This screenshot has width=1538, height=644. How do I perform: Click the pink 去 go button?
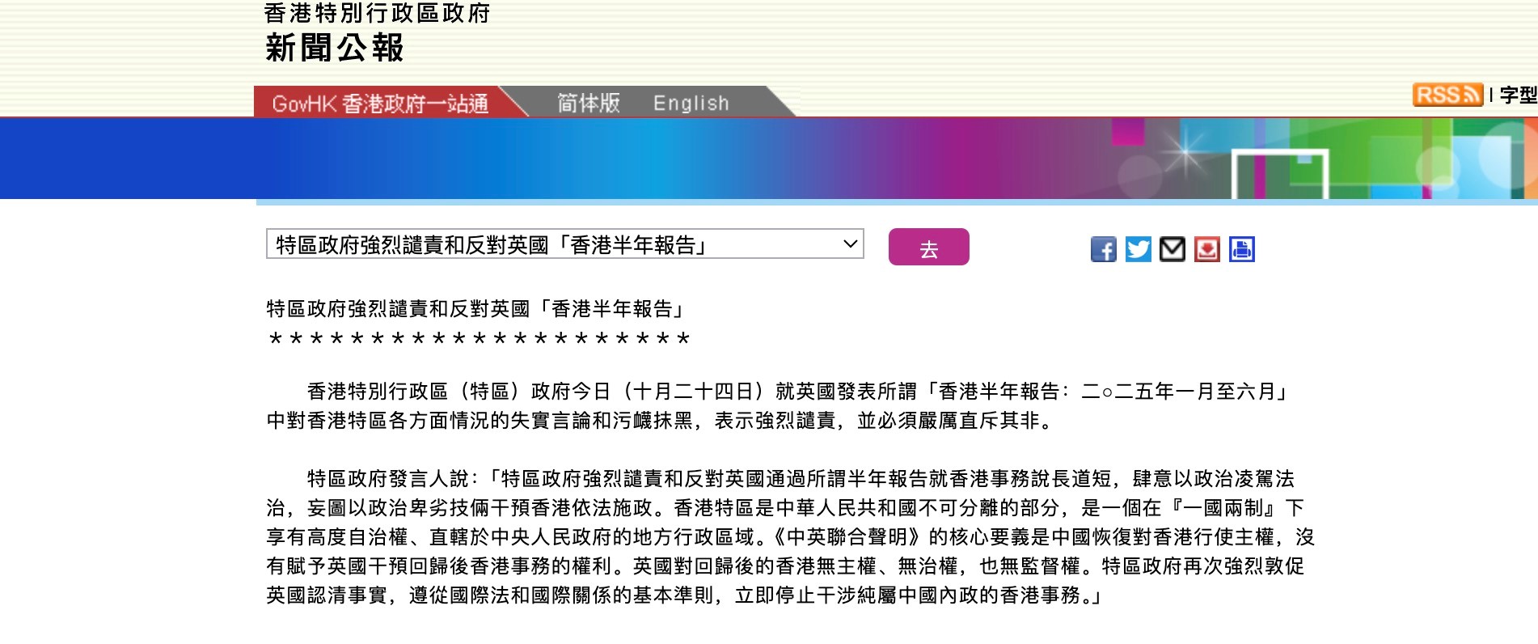(x=928, y=247)
